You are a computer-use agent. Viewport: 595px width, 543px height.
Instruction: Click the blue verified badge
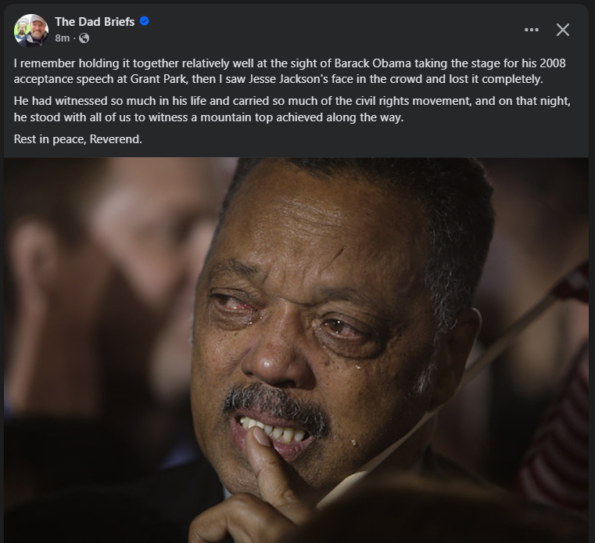pos(145,22)
